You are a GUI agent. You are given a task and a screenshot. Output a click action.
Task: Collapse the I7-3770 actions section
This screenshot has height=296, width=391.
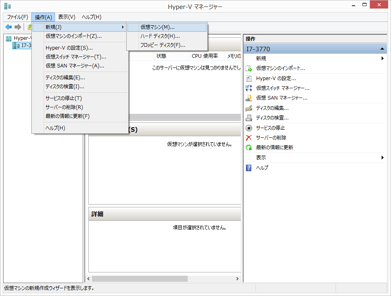pyautogui.click(x=382, y=49)
